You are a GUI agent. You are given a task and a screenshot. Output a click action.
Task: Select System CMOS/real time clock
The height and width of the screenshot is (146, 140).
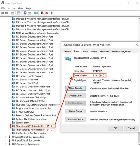click(x=31, y=119)
